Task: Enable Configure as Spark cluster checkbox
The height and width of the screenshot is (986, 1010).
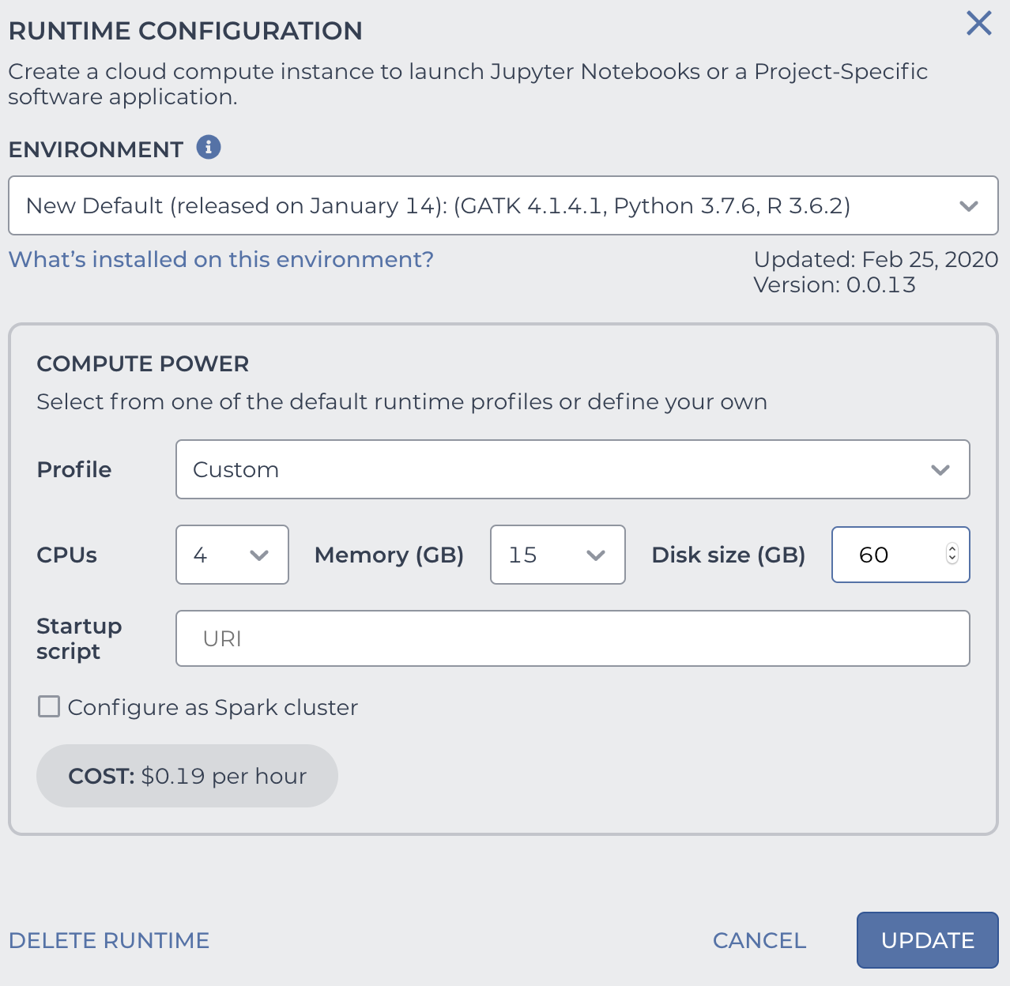Action: coord(49,706)
